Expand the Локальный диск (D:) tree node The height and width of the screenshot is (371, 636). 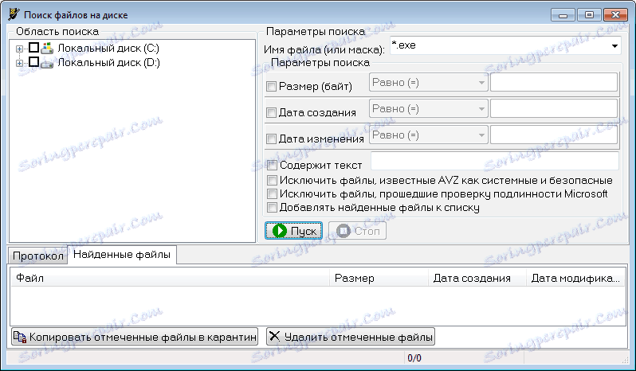[x=19, y=63]
